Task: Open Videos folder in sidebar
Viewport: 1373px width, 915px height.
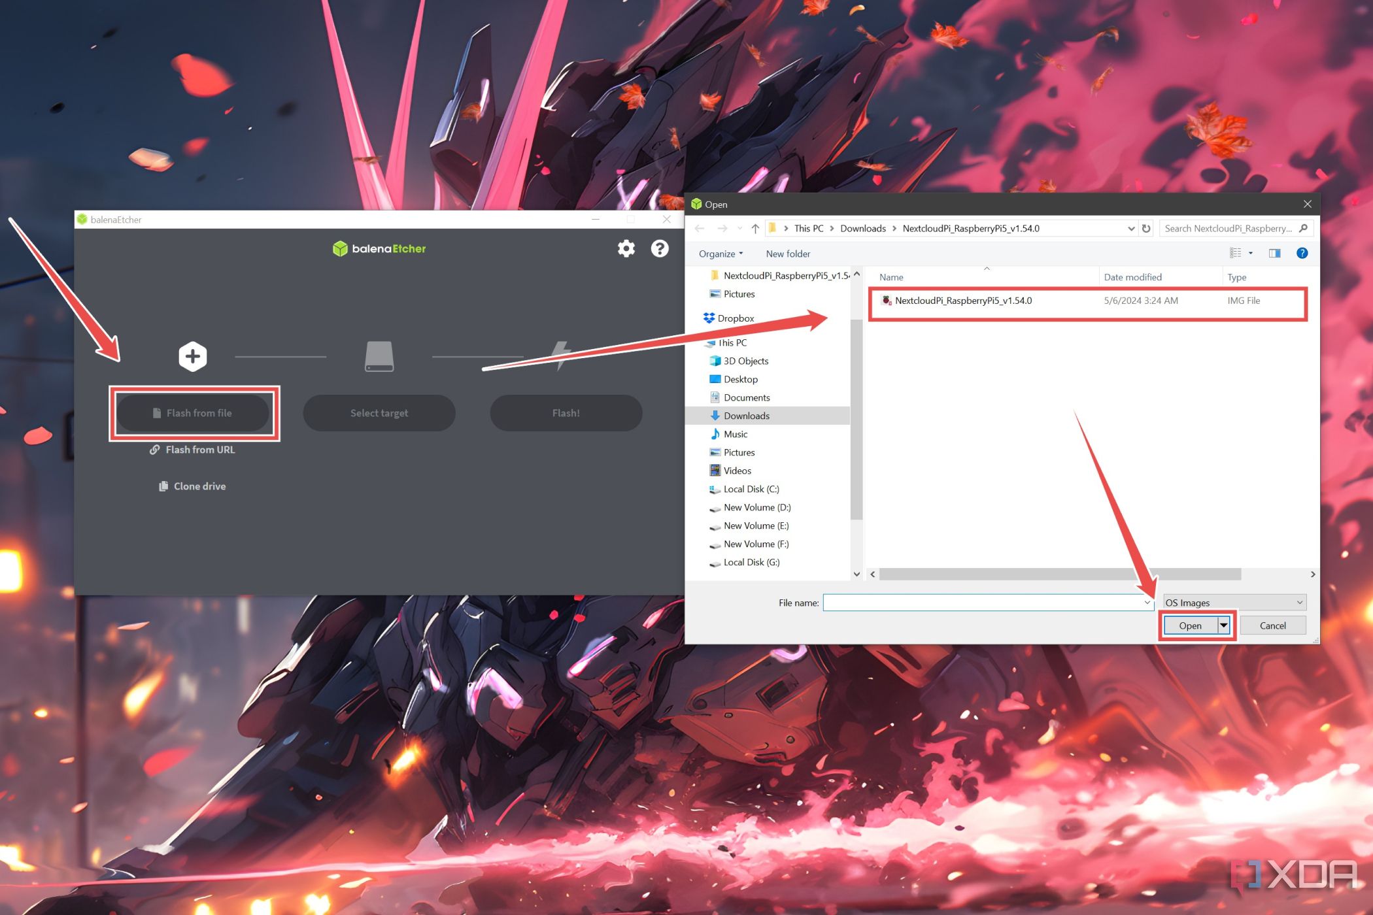Action: [730, 471]
